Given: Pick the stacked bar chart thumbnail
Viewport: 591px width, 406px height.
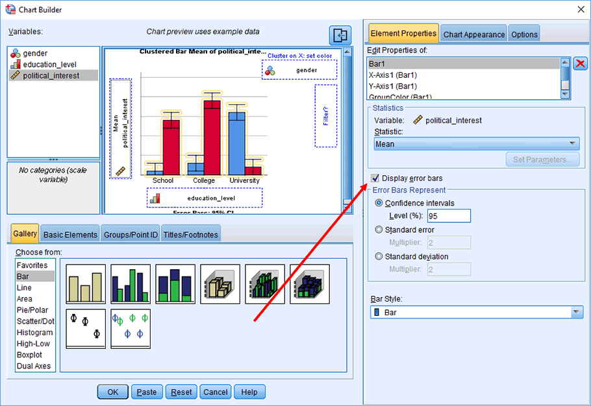Looking at the screenshot, I should pyautogui.click(x=175, y=284).
